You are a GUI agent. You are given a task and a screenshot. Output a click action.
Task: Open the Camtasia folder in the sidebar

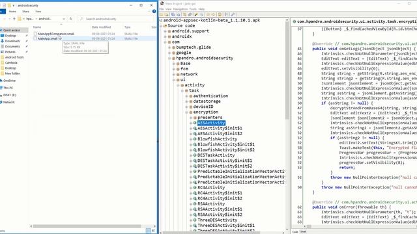[x=11, y=62]
